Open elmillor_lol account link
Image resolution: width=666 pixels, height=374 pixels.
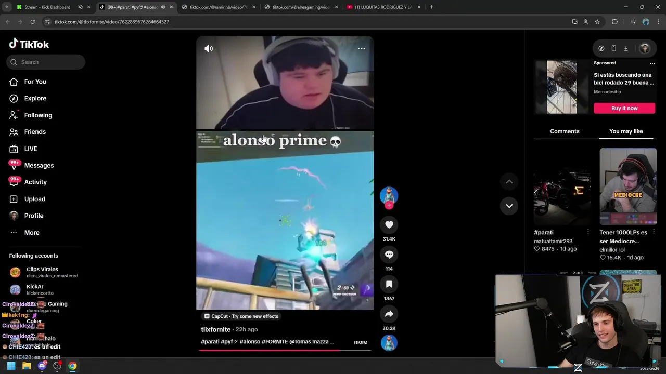pyautogui.click(x=612, y=250)
